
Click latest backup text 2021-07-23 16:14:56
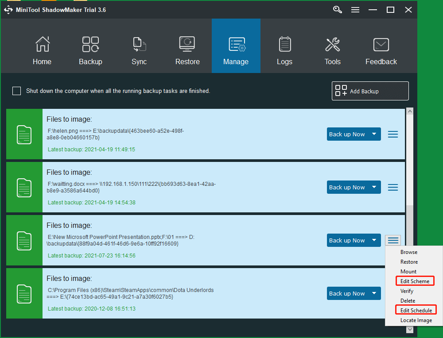click(91, 255)
